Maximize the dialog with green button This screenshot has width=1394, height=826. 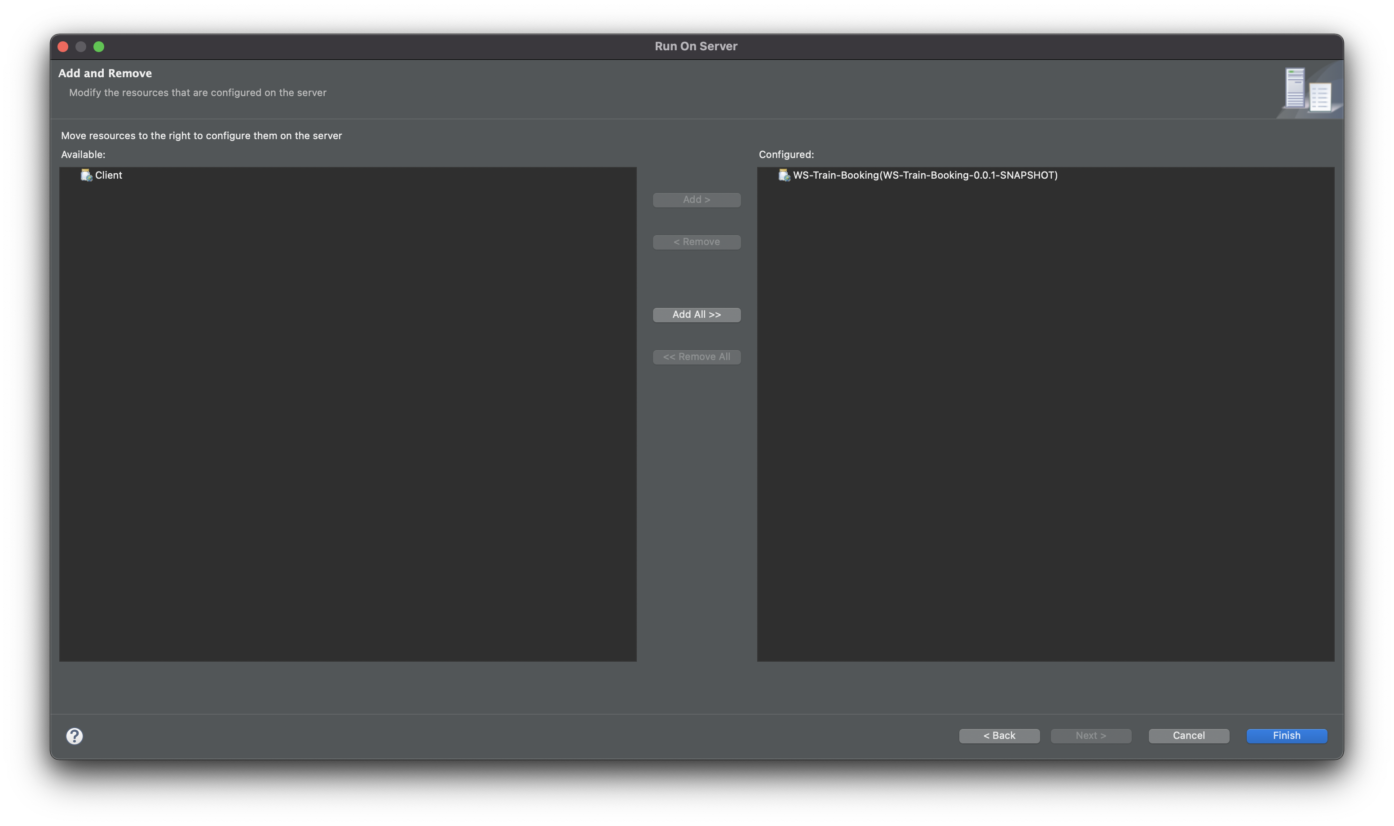click(x=98, y=47)
